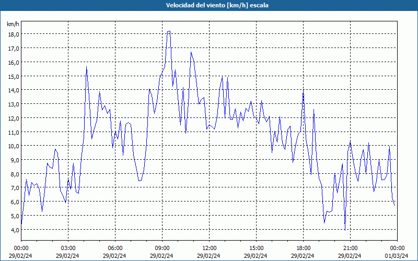Click the 00:00 29/02/24 start label

20,252
